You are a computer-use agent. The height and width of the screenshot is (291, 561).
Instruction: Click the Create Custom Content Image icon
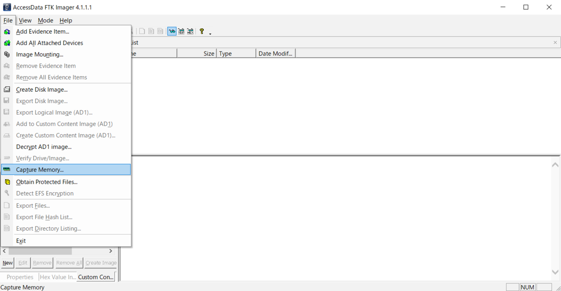7,135
